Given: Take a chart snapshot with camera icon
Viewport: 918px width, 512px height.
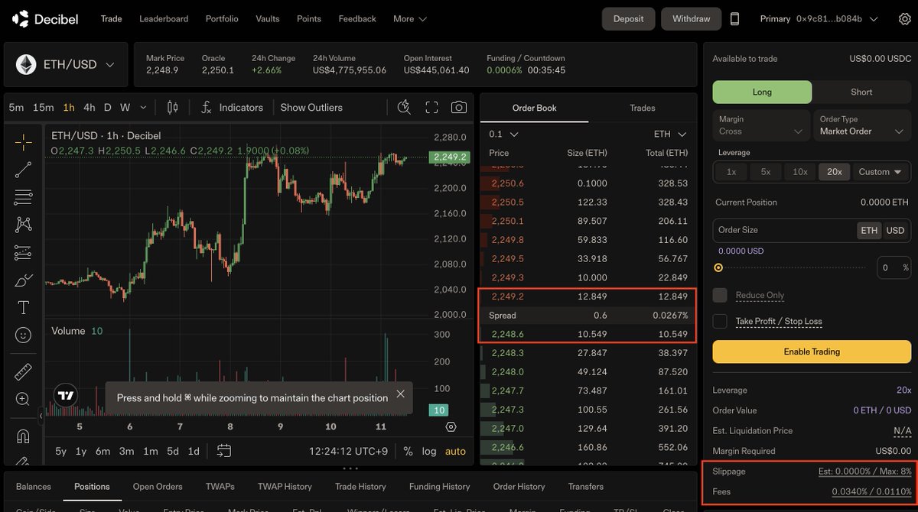Looking at the screenshot, I should point(458,108).
